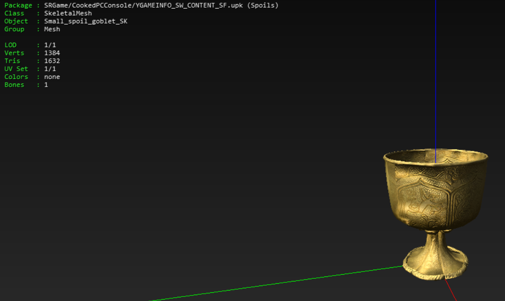Click the "Object" label
The width and height of the screenshot is (505, 301).
(x=16, y=21)
